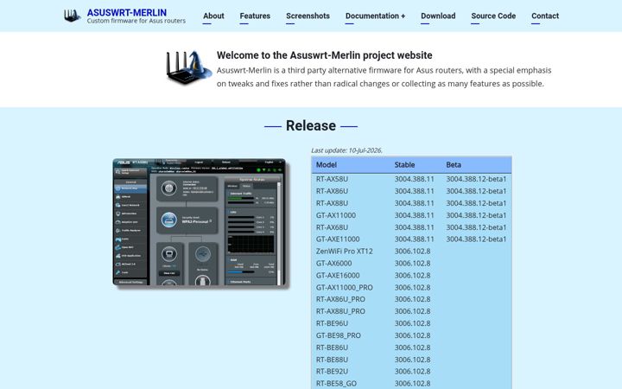Select the ZenWiFi Pro XT12 model cell
The image size is (622, 389).
pos(345,252)
